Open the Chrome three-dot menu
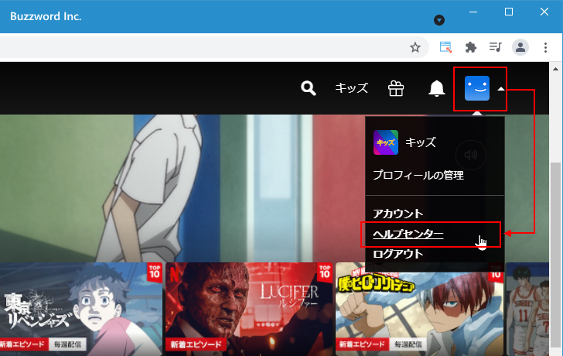563x356 pixels. pyautogui.click(x=545, y=47)
